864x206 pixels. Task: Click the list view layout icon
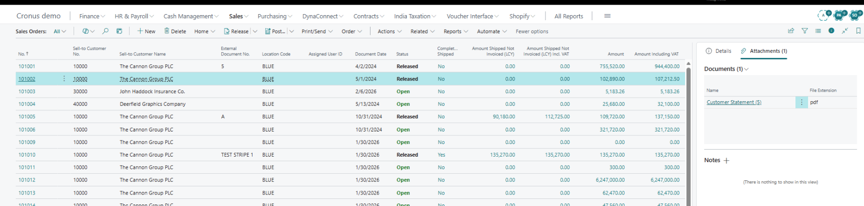point(818,31)
